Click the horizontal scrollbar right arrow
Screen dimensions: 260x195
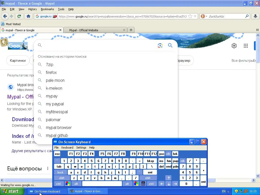point(254,180)
